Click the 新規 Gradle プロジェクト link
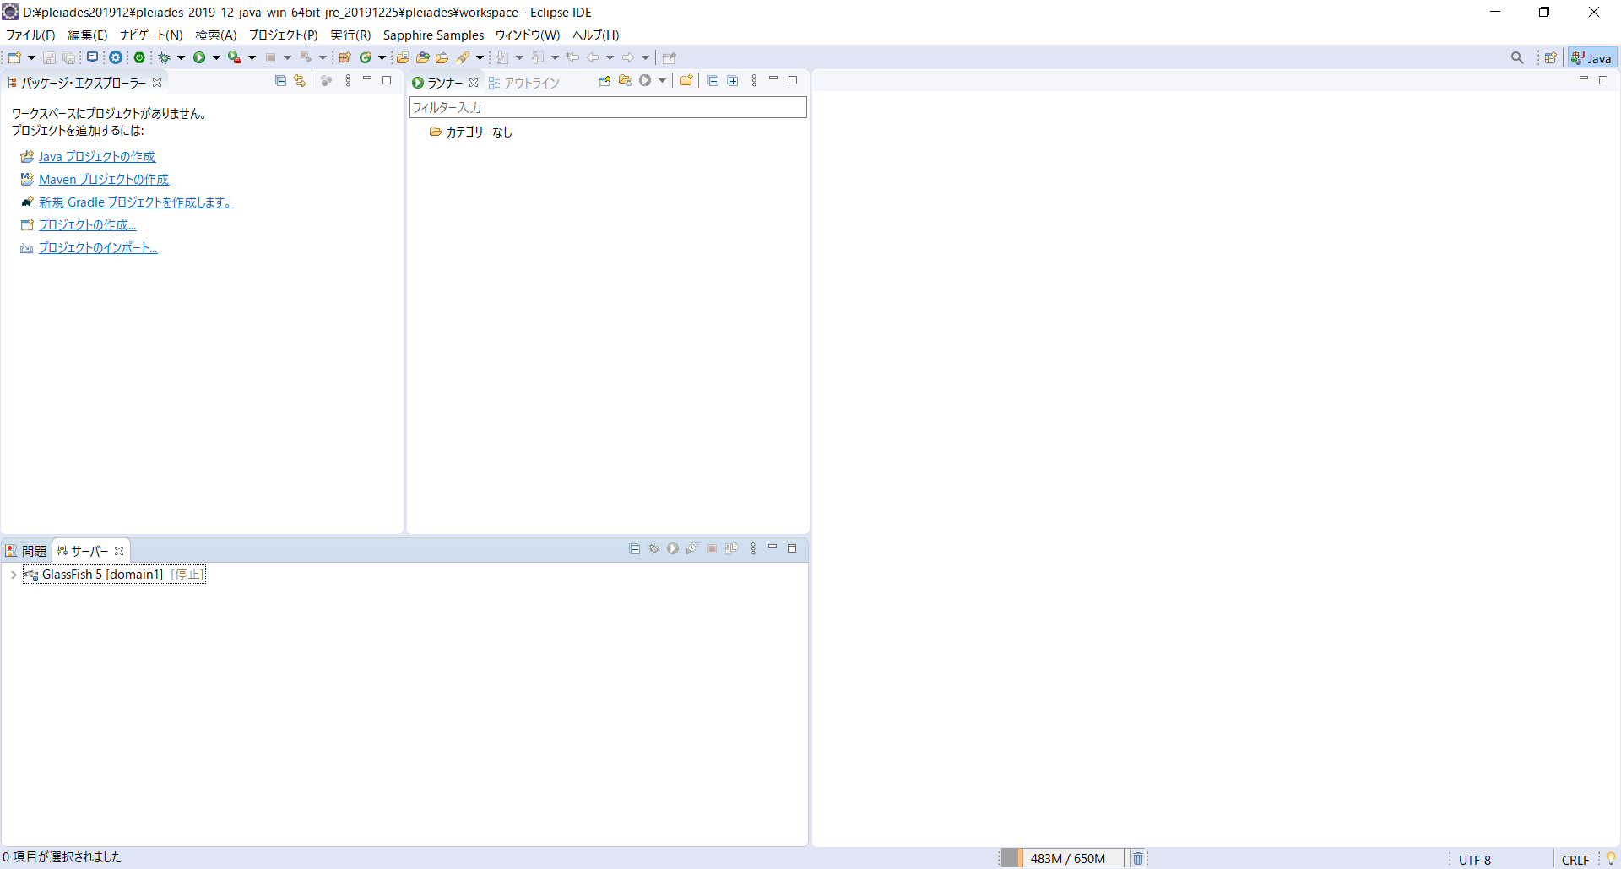 [136, 202]
